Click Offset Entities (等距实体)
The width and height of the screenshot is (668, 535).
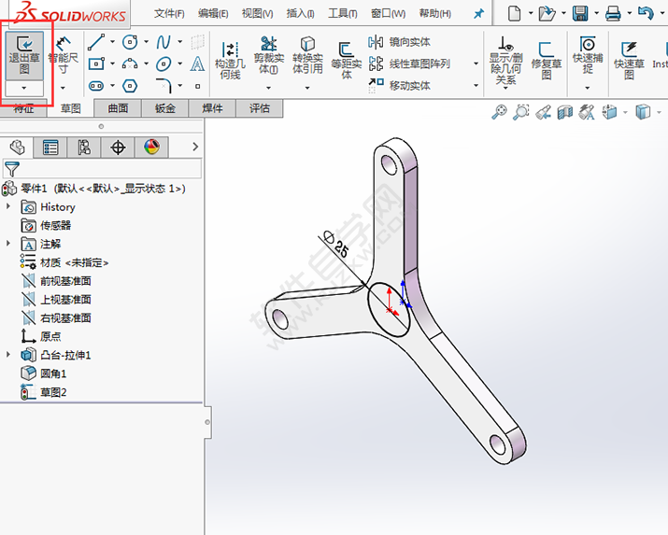(x=347, y=60)
